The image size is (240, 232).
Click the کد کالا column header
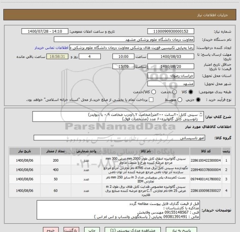click(206, 151)
